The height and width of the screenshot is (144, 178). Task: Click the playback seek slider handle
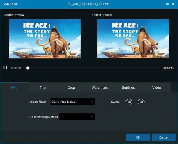tap(28, 68)
